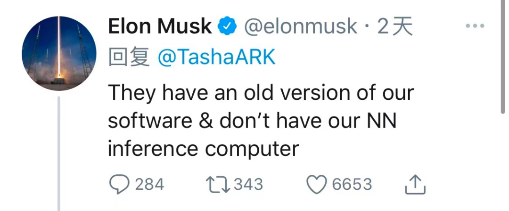Click the 343 retweets count

tap(248, 184)
